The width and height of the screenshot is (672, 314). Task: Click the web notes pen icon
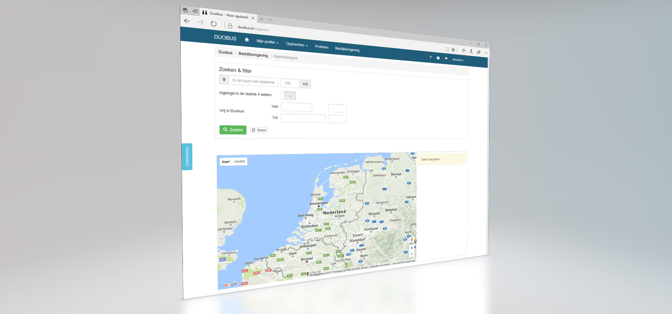pos(471,51)
